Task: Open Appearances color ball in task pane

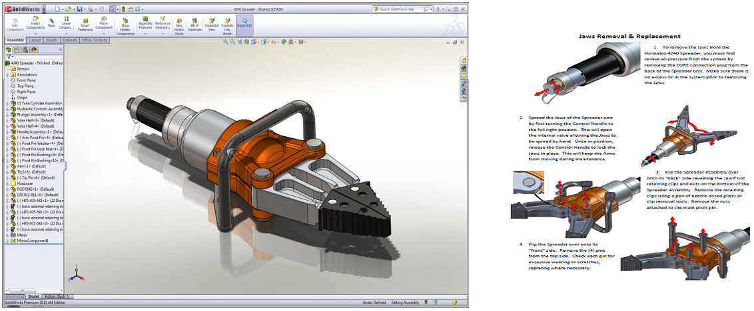Action: point(464,90)
